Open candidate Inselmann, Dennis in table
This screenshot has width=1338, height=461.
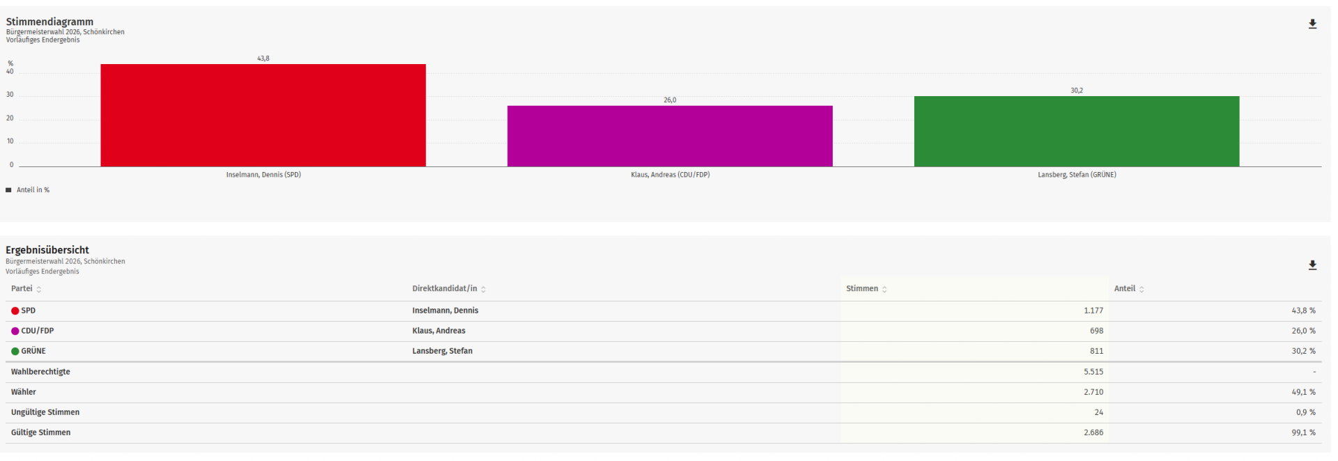click(x=445, y=311)
